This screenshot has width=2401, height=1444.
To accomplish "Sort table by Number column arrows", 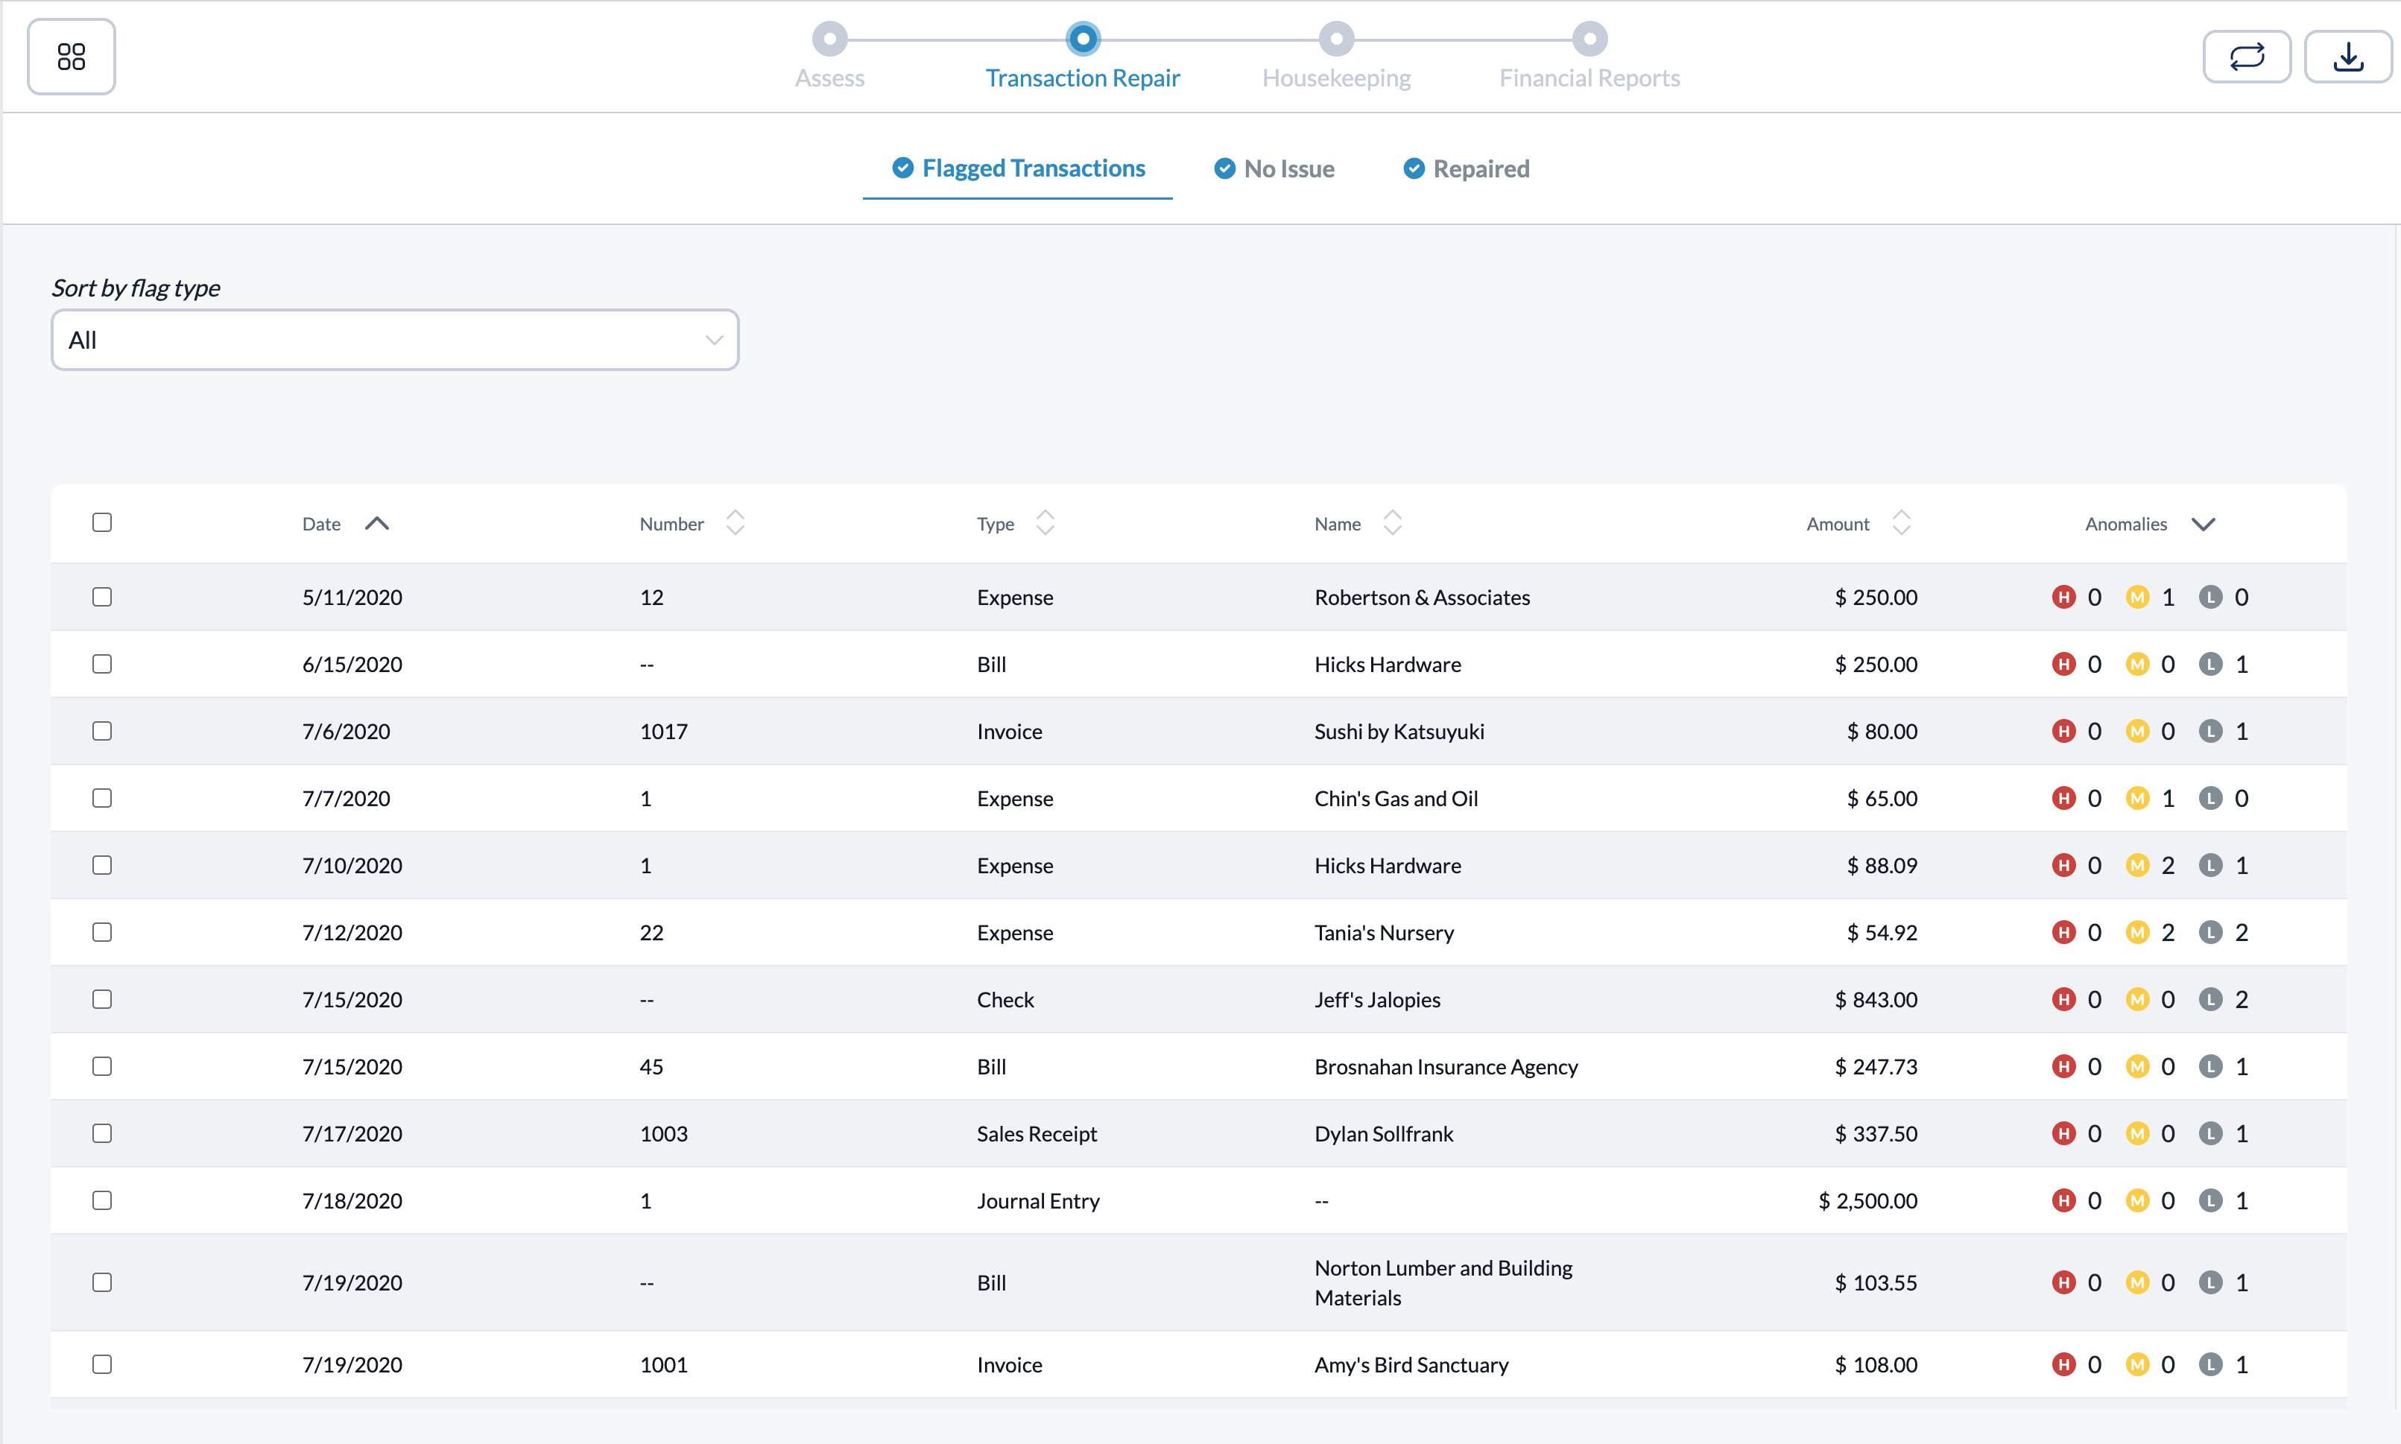I will click(736, 524).
